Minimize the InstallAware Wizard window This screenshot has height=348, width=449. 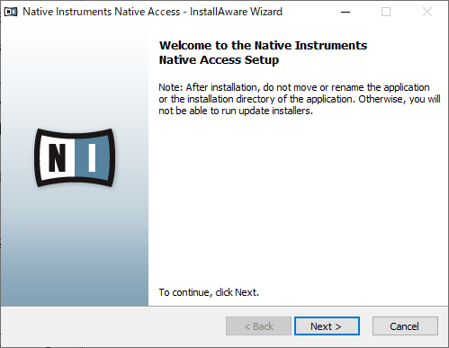[x=346, y=12]
